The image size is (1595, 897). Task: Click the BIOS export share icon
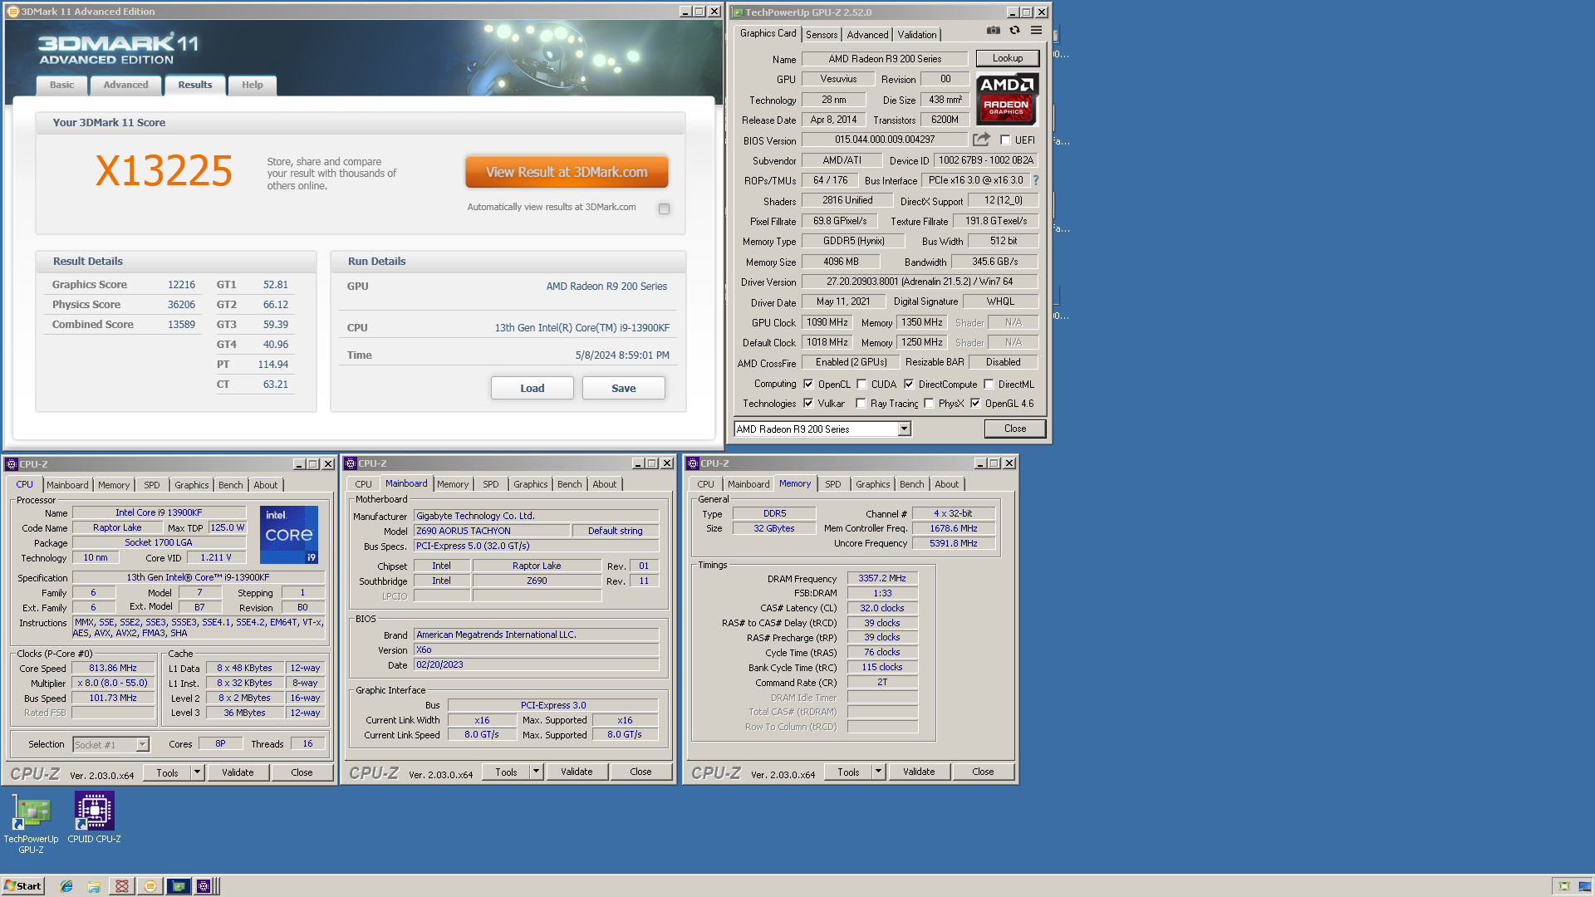click(981, 140)
